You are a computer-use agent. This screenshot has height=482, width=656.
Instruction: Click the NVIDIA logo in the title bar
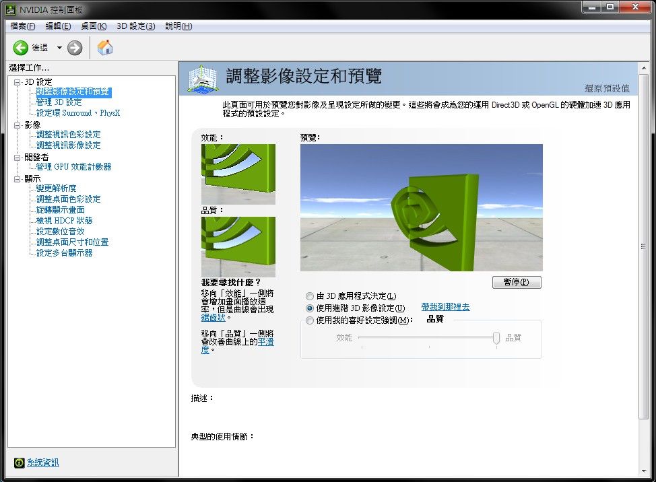pyautogui.click(x=11, y=8)
